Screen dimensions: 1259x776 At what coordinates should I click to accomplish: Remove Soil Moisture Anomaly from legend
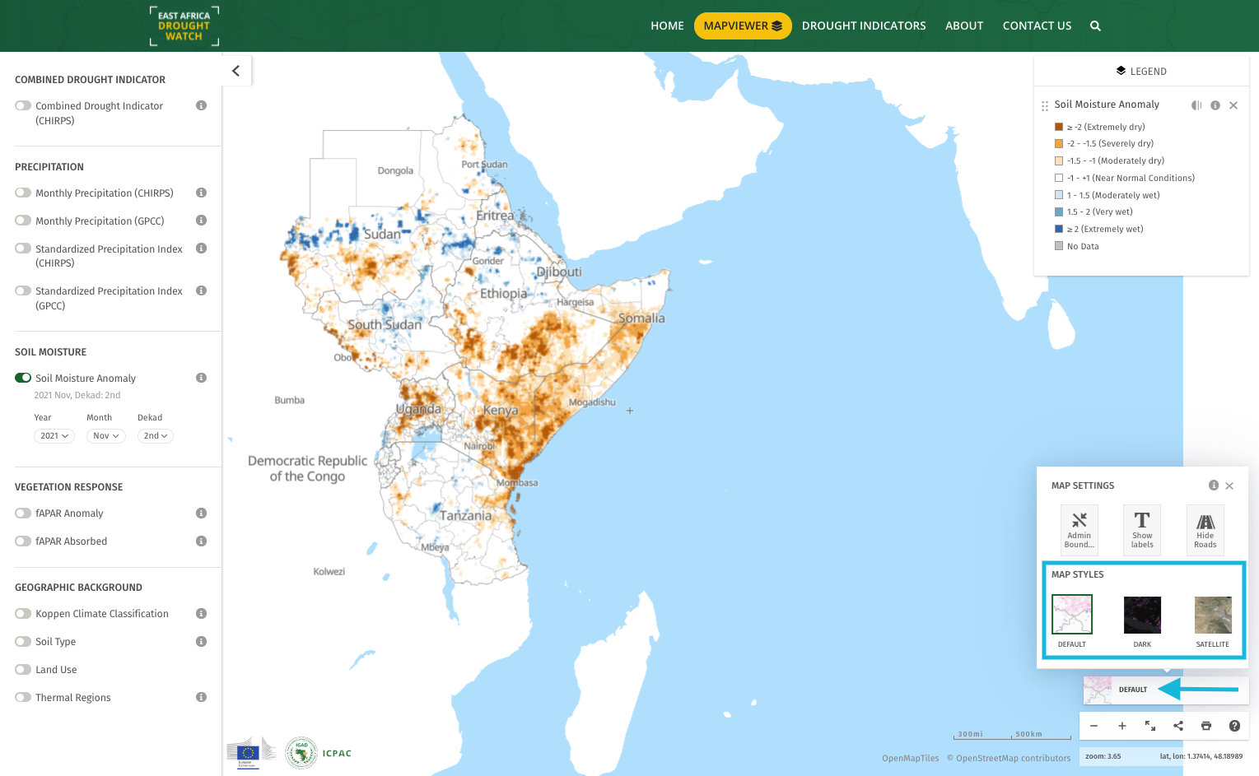[1233, 105]
